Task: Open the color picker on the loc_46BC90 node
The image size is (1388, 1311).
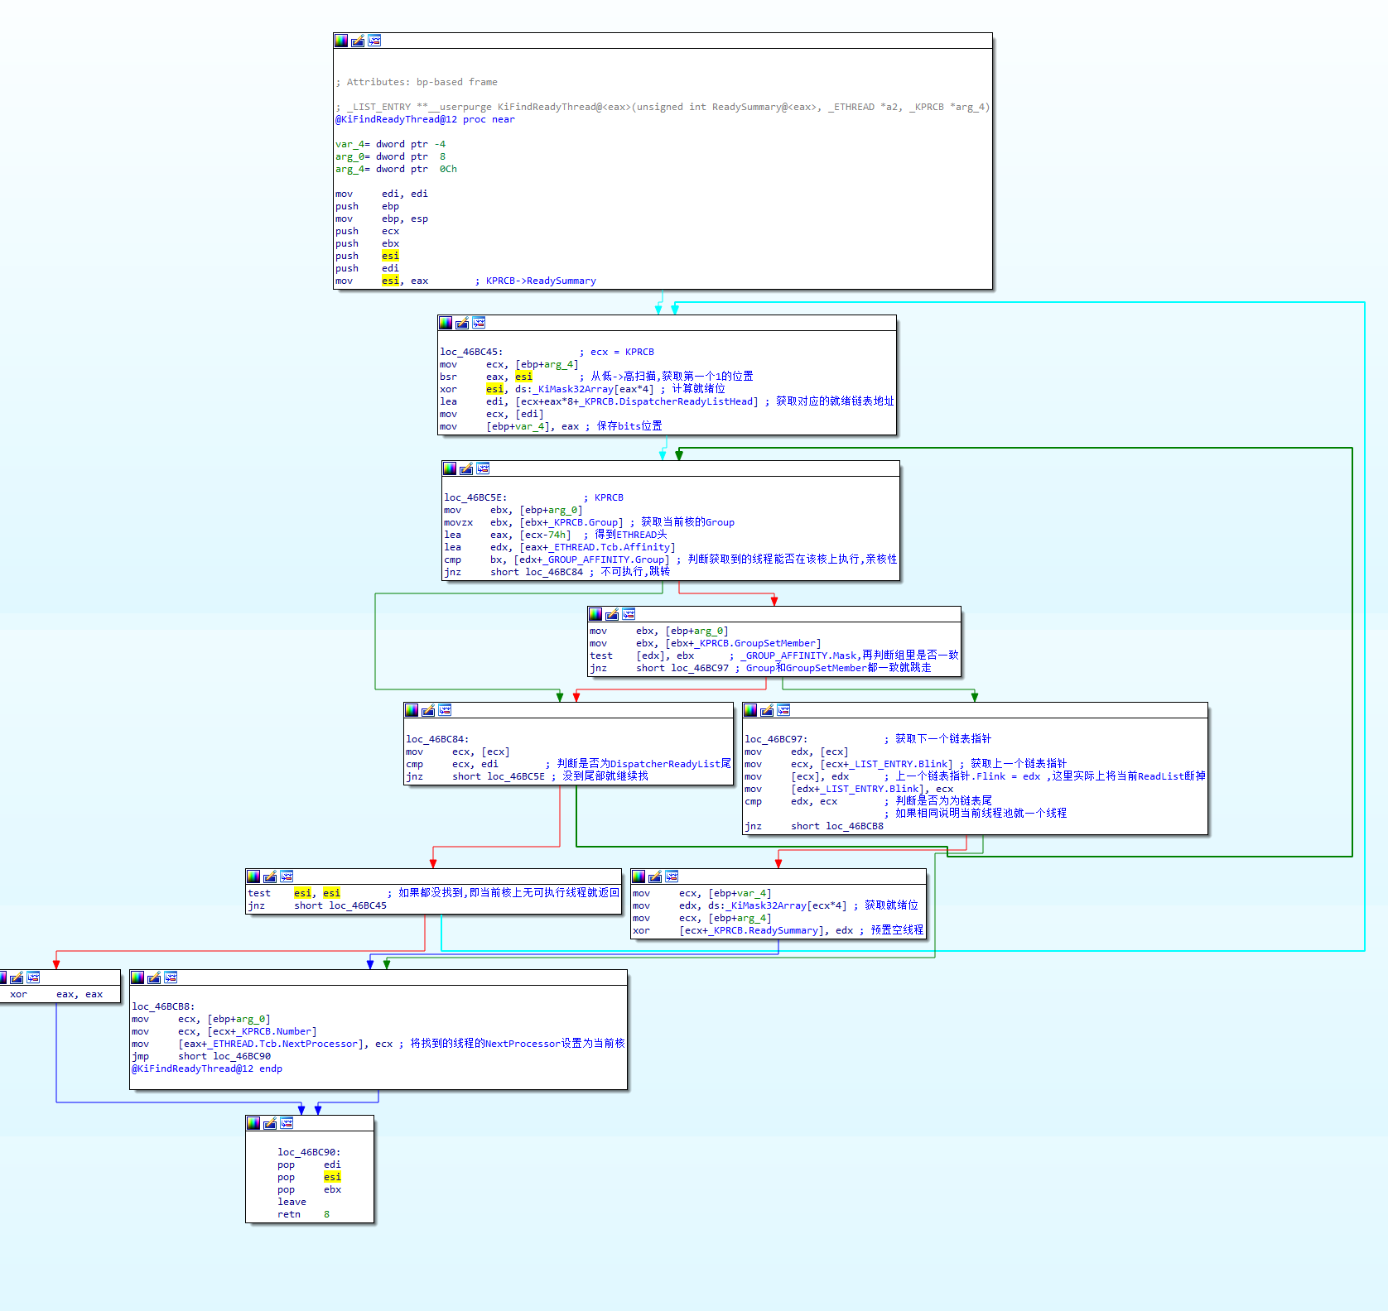Action: click(x=253, y=1123)
